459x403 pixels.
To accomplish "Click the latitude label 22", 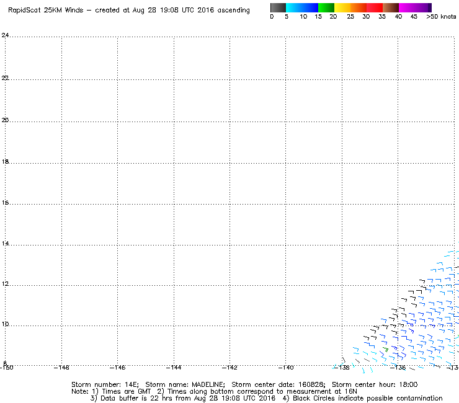I will [x=5, y=78].
